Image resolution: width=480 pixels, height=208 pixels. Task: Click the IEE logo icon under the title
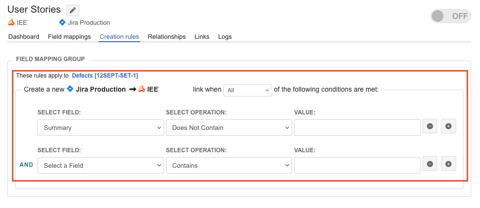click(x=11, y=23)
